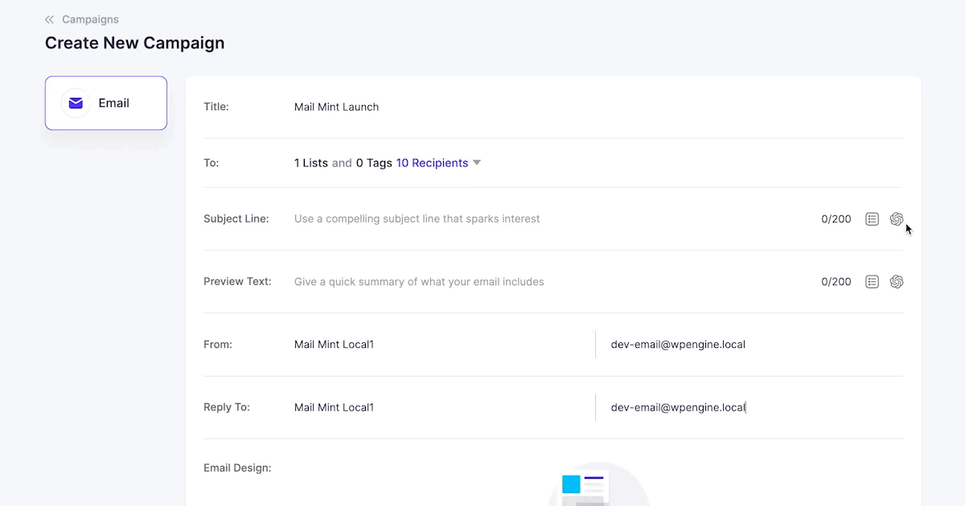Open AI assistant icon for Subject Line
965x506 pixels.
pyautogui.click(x=897, y=218)
